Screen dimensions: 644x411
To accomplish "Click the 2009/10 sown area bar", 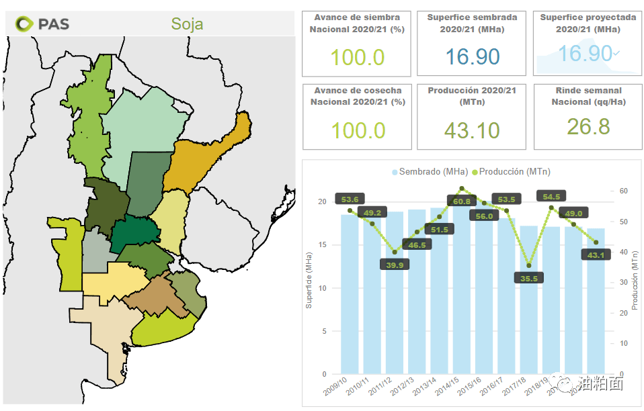I will pyautogui.click(x=351, y=295).
